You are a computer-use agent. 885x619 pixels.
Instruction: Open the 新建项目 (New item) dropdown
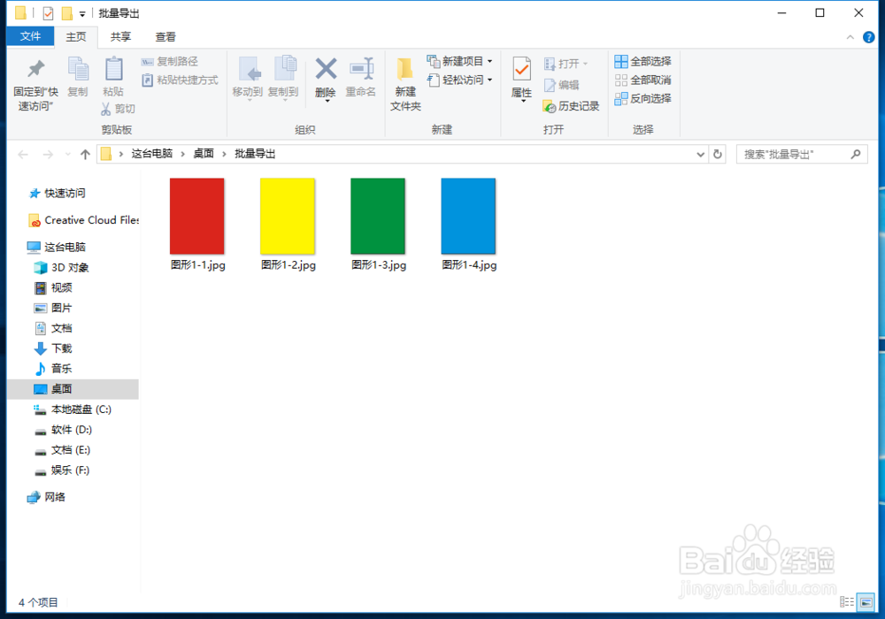(459, 61)
